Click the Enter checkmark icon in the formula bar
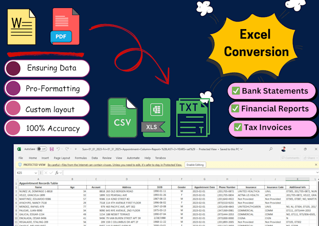 click(x=51, y=173)
